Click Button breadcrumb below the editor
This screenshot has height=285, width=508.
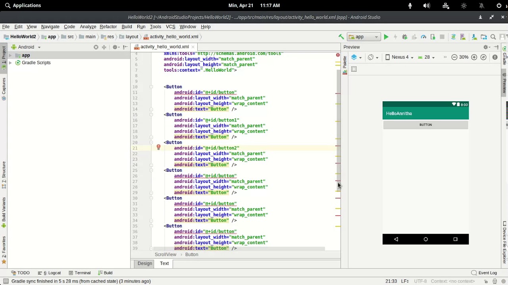point(192,255)
